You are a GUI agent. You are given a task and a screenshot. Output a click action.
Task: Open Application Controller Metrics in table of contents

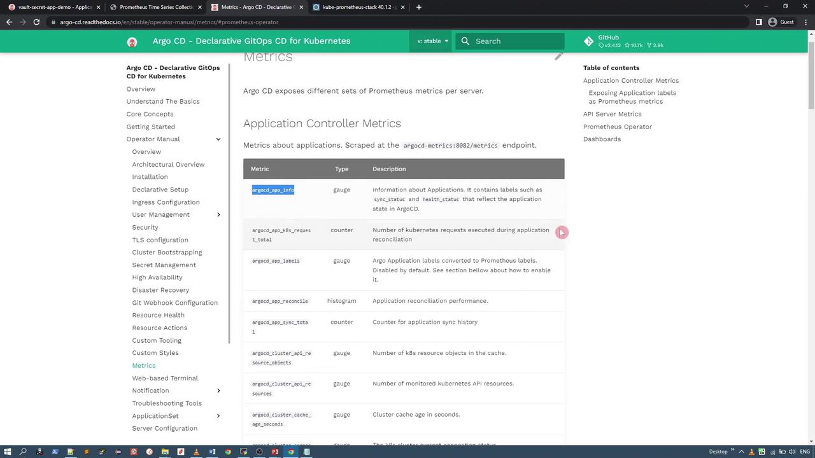pos(631,81)
